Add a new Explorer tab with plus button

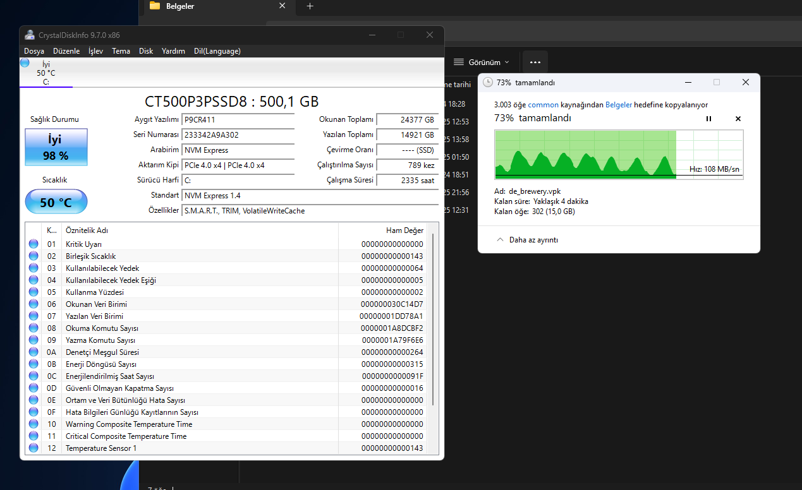coord(310,6)
